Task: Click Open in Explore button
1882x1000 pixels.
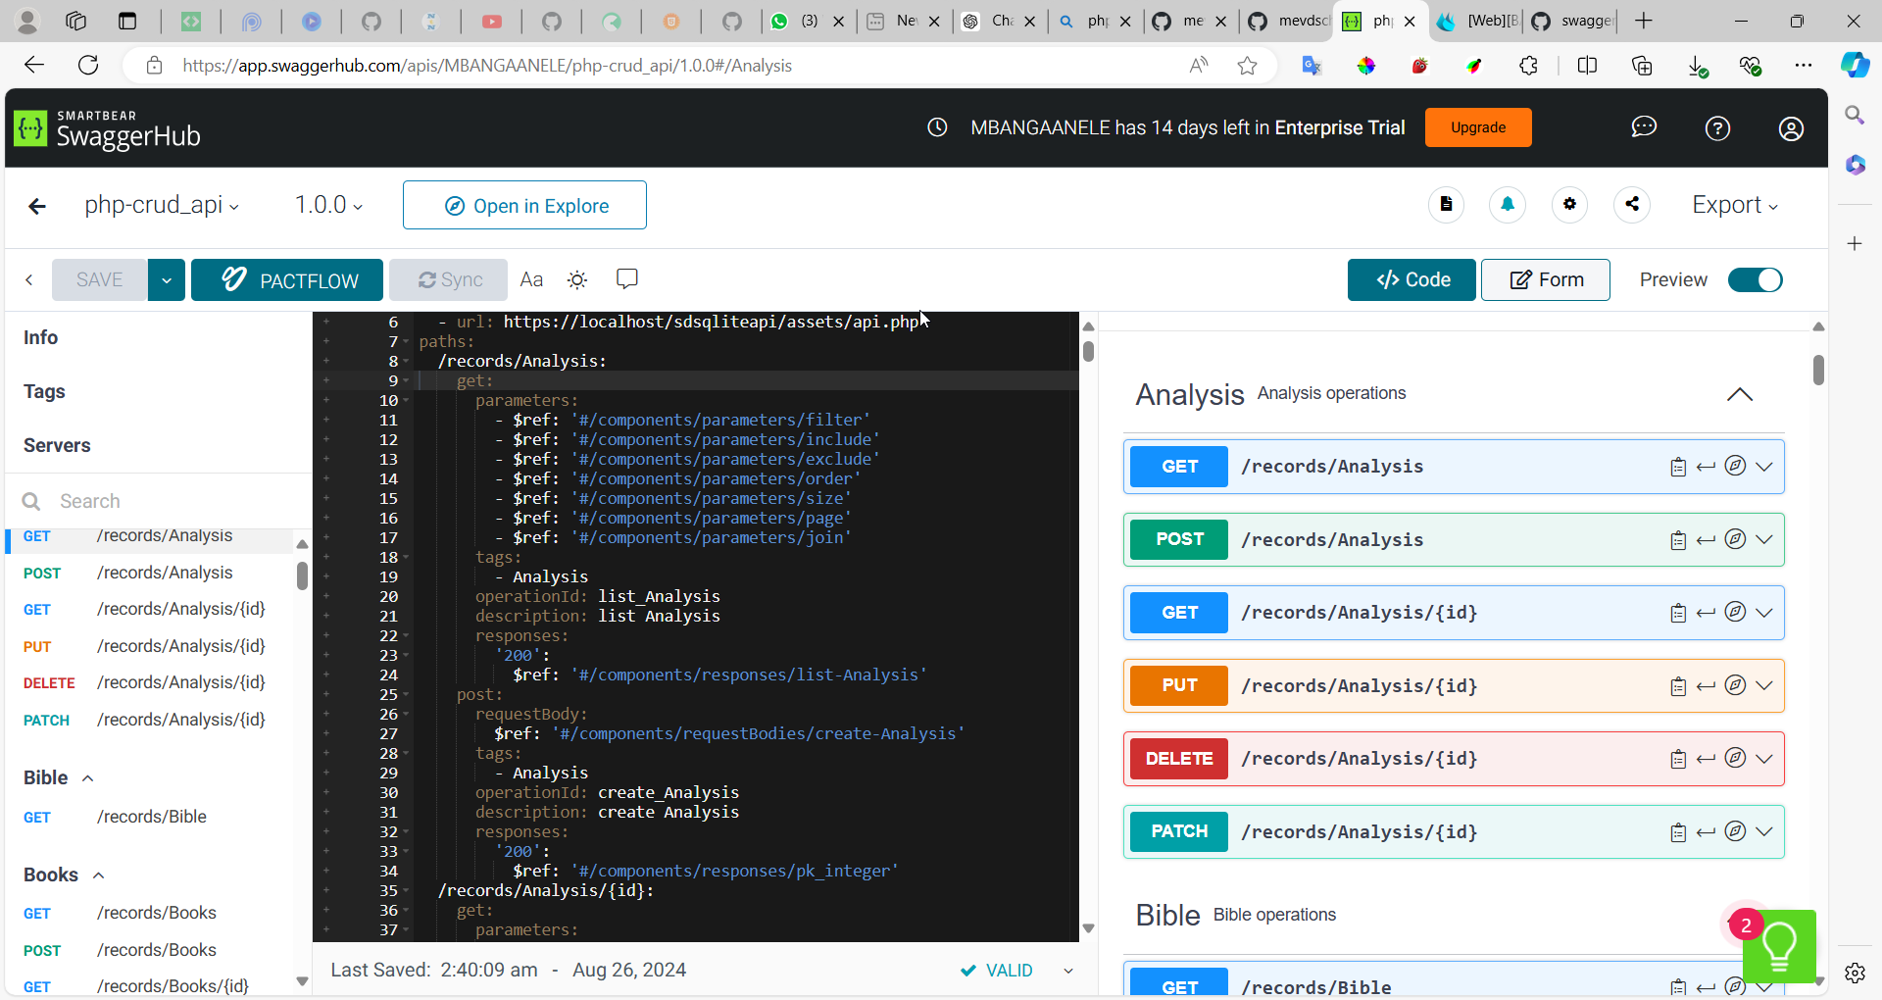Action: point(524,205)
